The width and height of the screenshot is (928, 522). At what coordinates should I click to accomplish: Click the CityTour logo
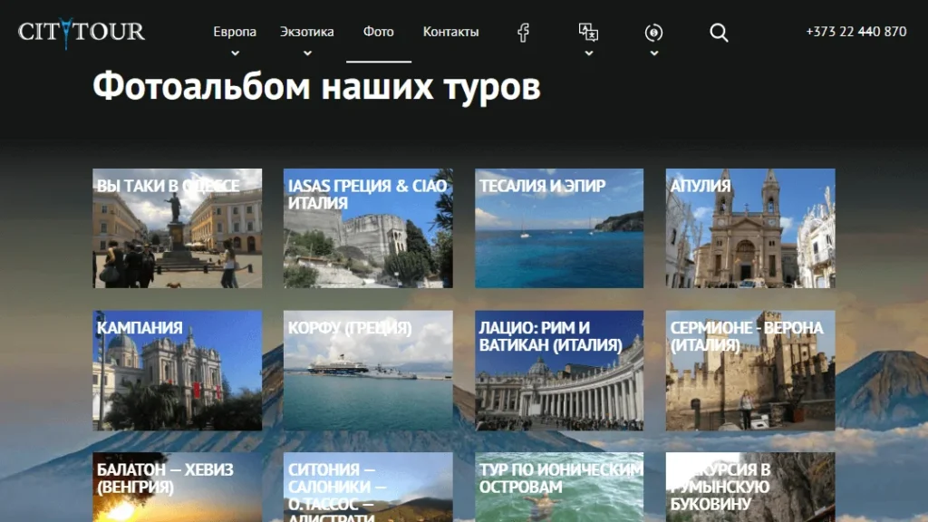(81, 33)
